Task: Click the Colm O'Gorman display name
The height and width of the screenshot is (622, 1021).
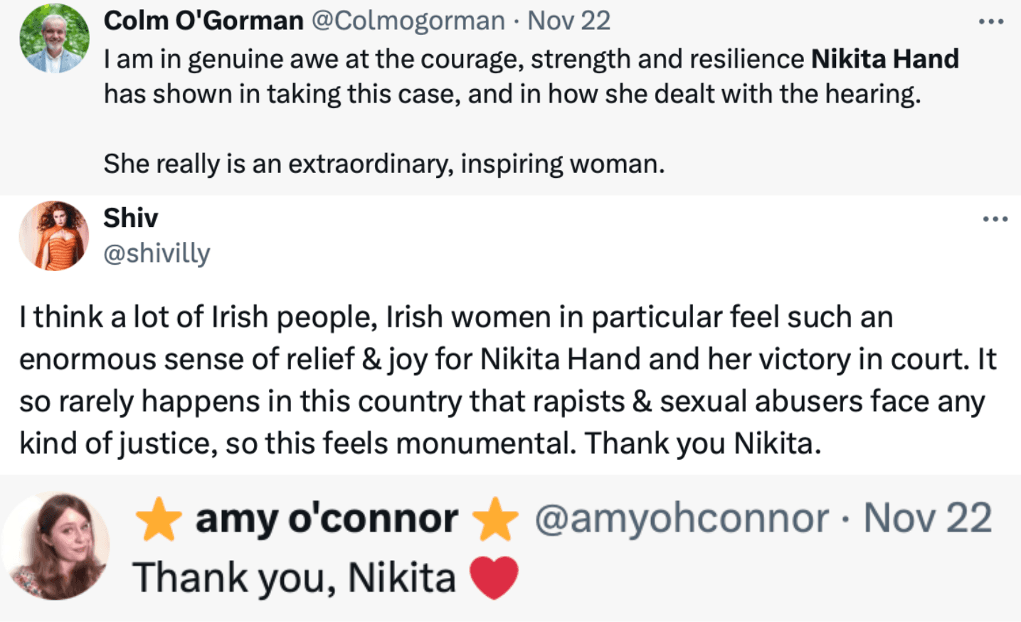Action: pos(203,21)
